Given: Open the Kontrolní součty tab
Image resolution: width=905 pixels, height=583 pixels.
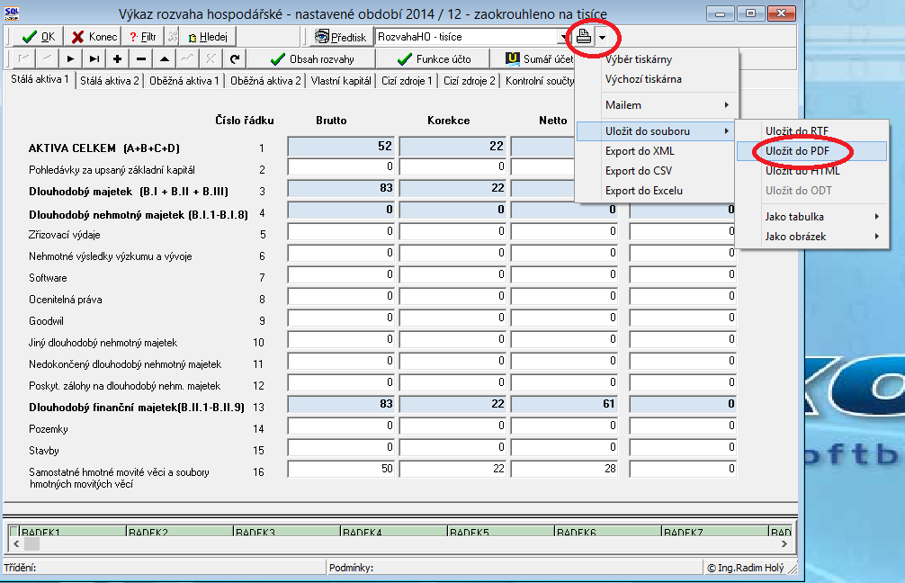Looking at the screenshot, I should (x=539, y=81).
